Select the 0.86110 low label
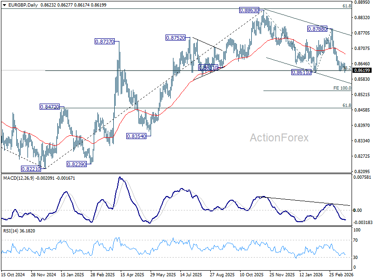 [x=301, y=72]
